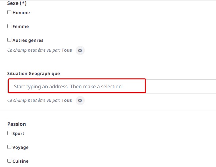The height and width of the screenshot is (167, 216).
Task: Click the Voyage label text
Action: click(x=21, y=147)
